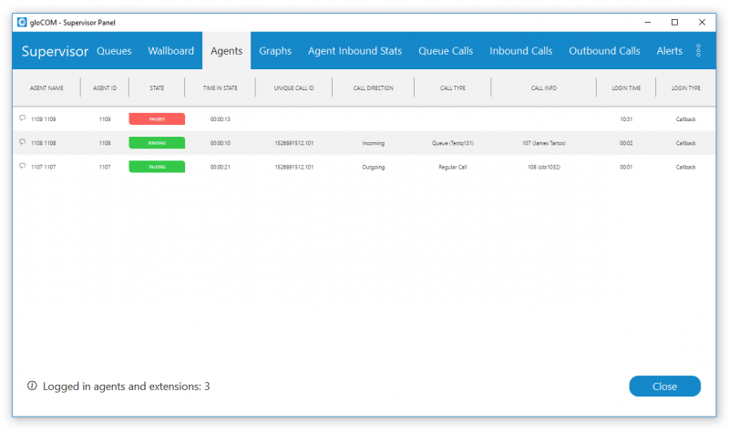Select agent name 1107 1107
Screen dimensions: 729x433
coord(43,167)
